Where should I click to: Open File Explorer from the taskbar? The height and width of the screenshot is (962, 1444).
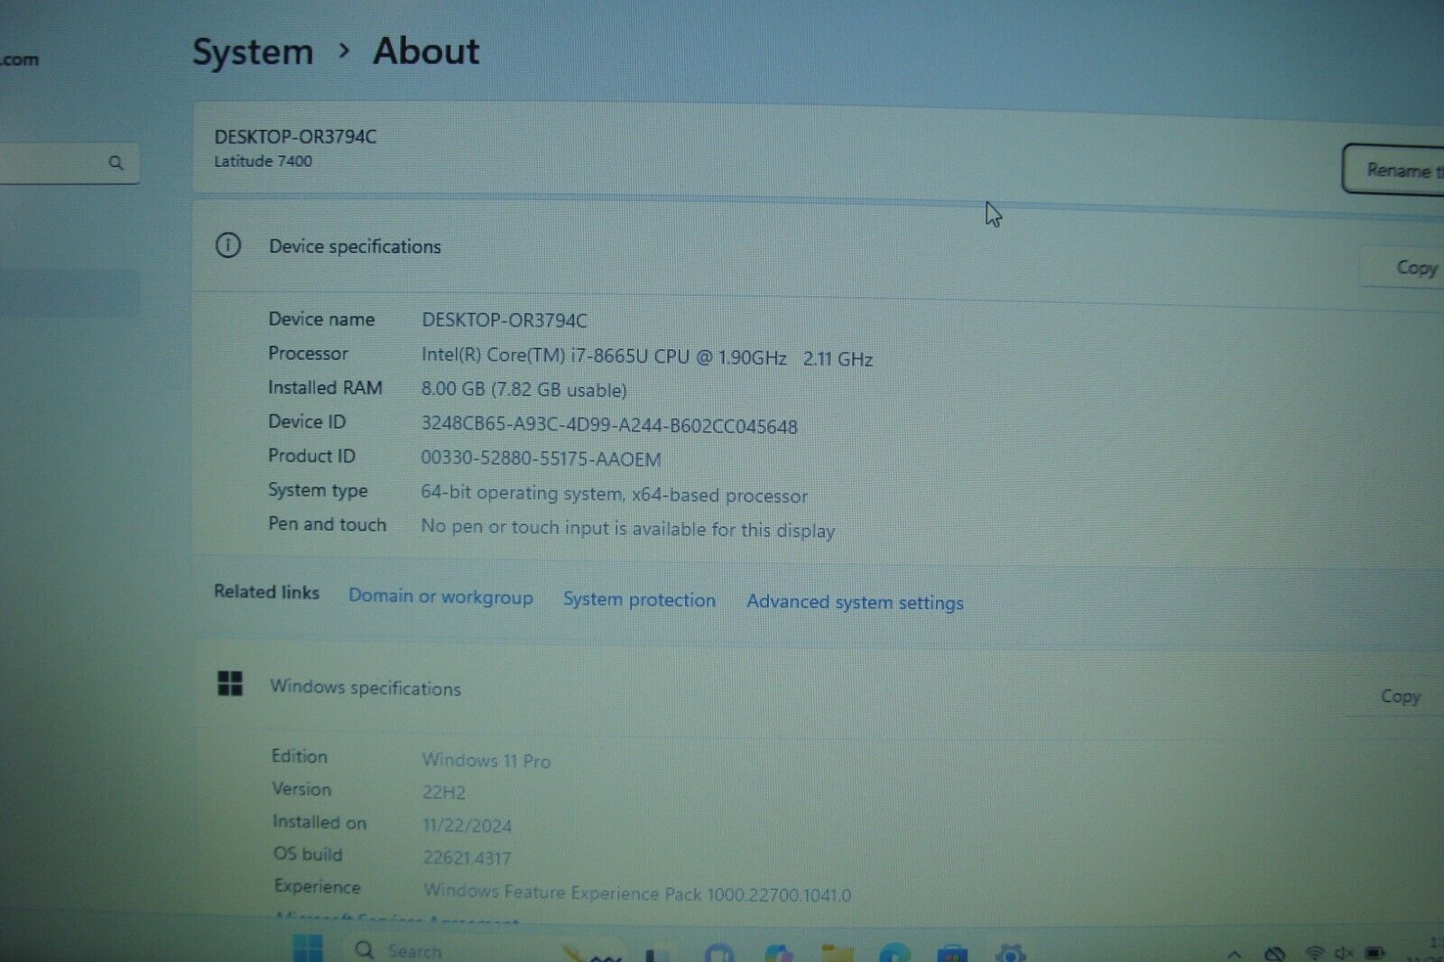(836, 949)
